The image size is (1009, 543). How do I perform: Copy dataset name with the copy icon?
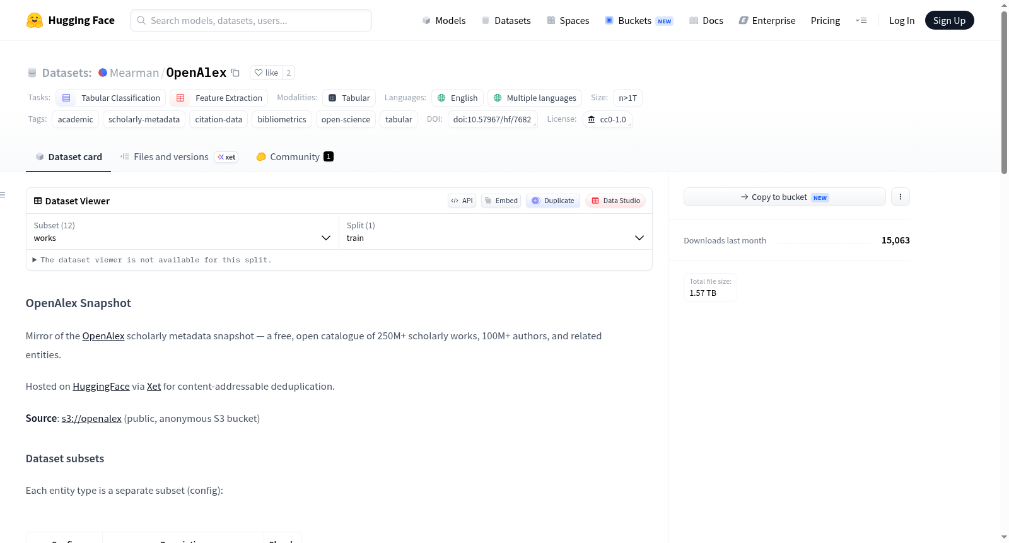235,73
